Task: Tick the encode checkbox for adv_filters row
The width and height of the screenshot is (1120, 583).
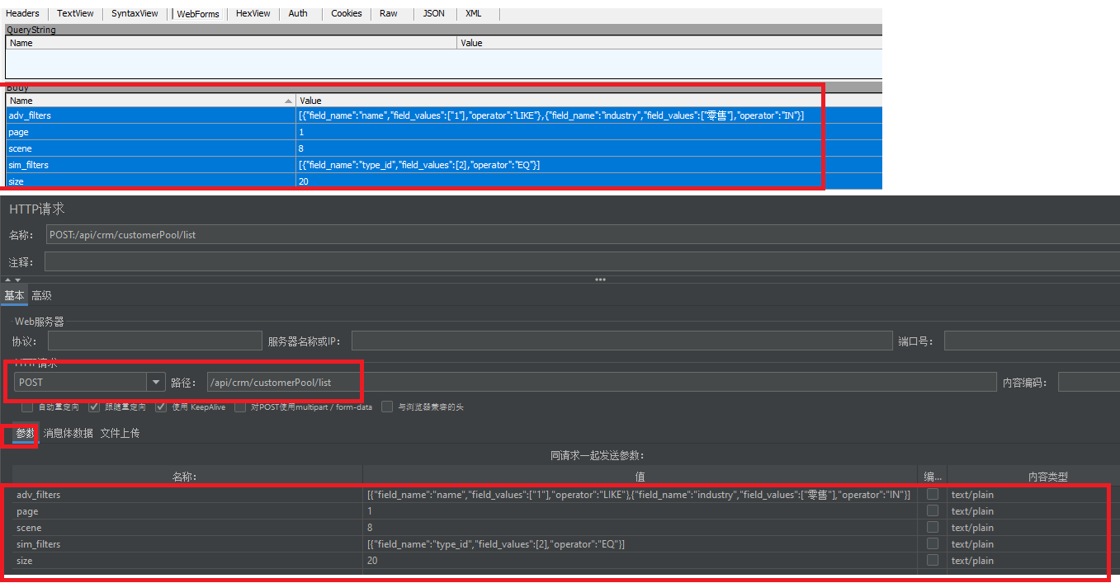Action: click(933, 495)
